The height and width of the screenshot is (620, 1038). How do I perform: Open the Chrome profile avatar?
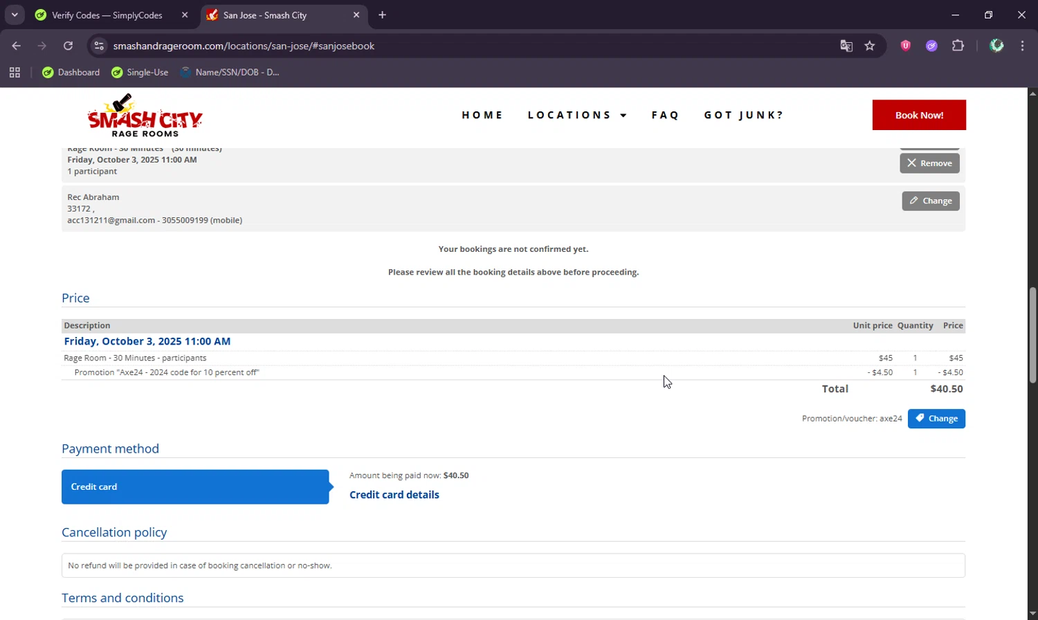tap(996, 46)
